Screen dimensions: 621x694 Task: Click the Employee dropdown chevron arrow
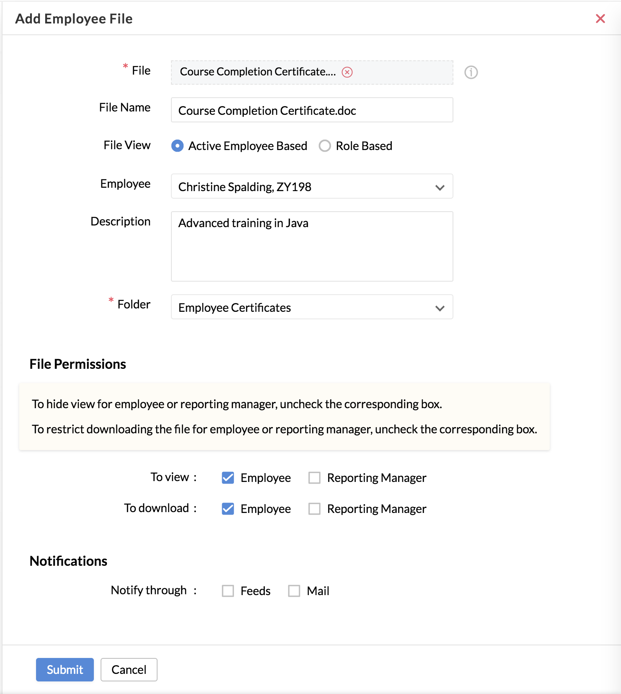pos(440,187)
